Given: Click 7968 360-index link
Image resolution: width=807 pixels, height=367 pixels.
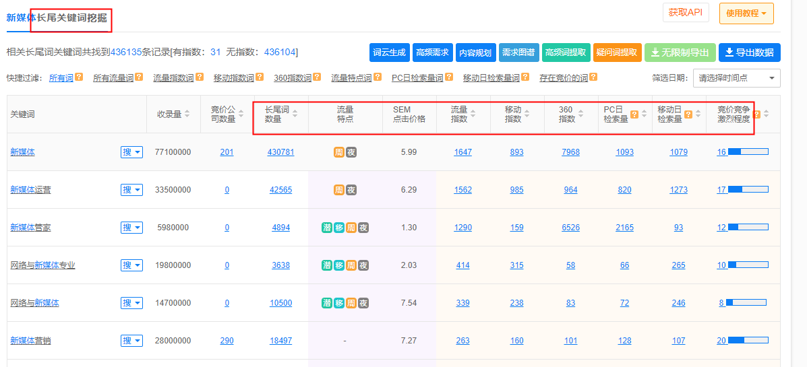Looking at the screenshot, I should tap(571, 152).
